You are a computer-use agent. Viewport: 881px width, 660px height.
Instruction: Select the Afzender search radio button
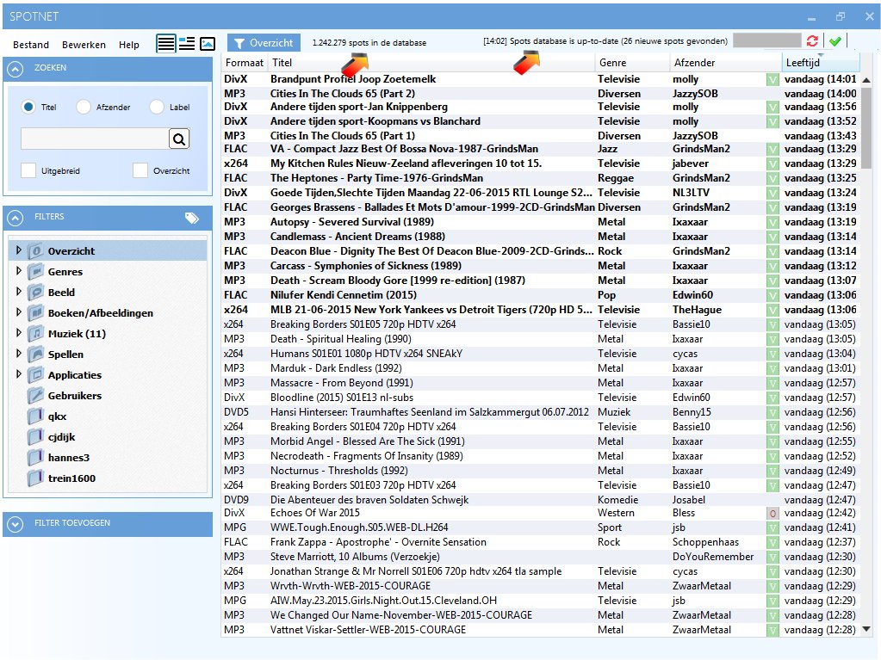click(x=84, y=107)
